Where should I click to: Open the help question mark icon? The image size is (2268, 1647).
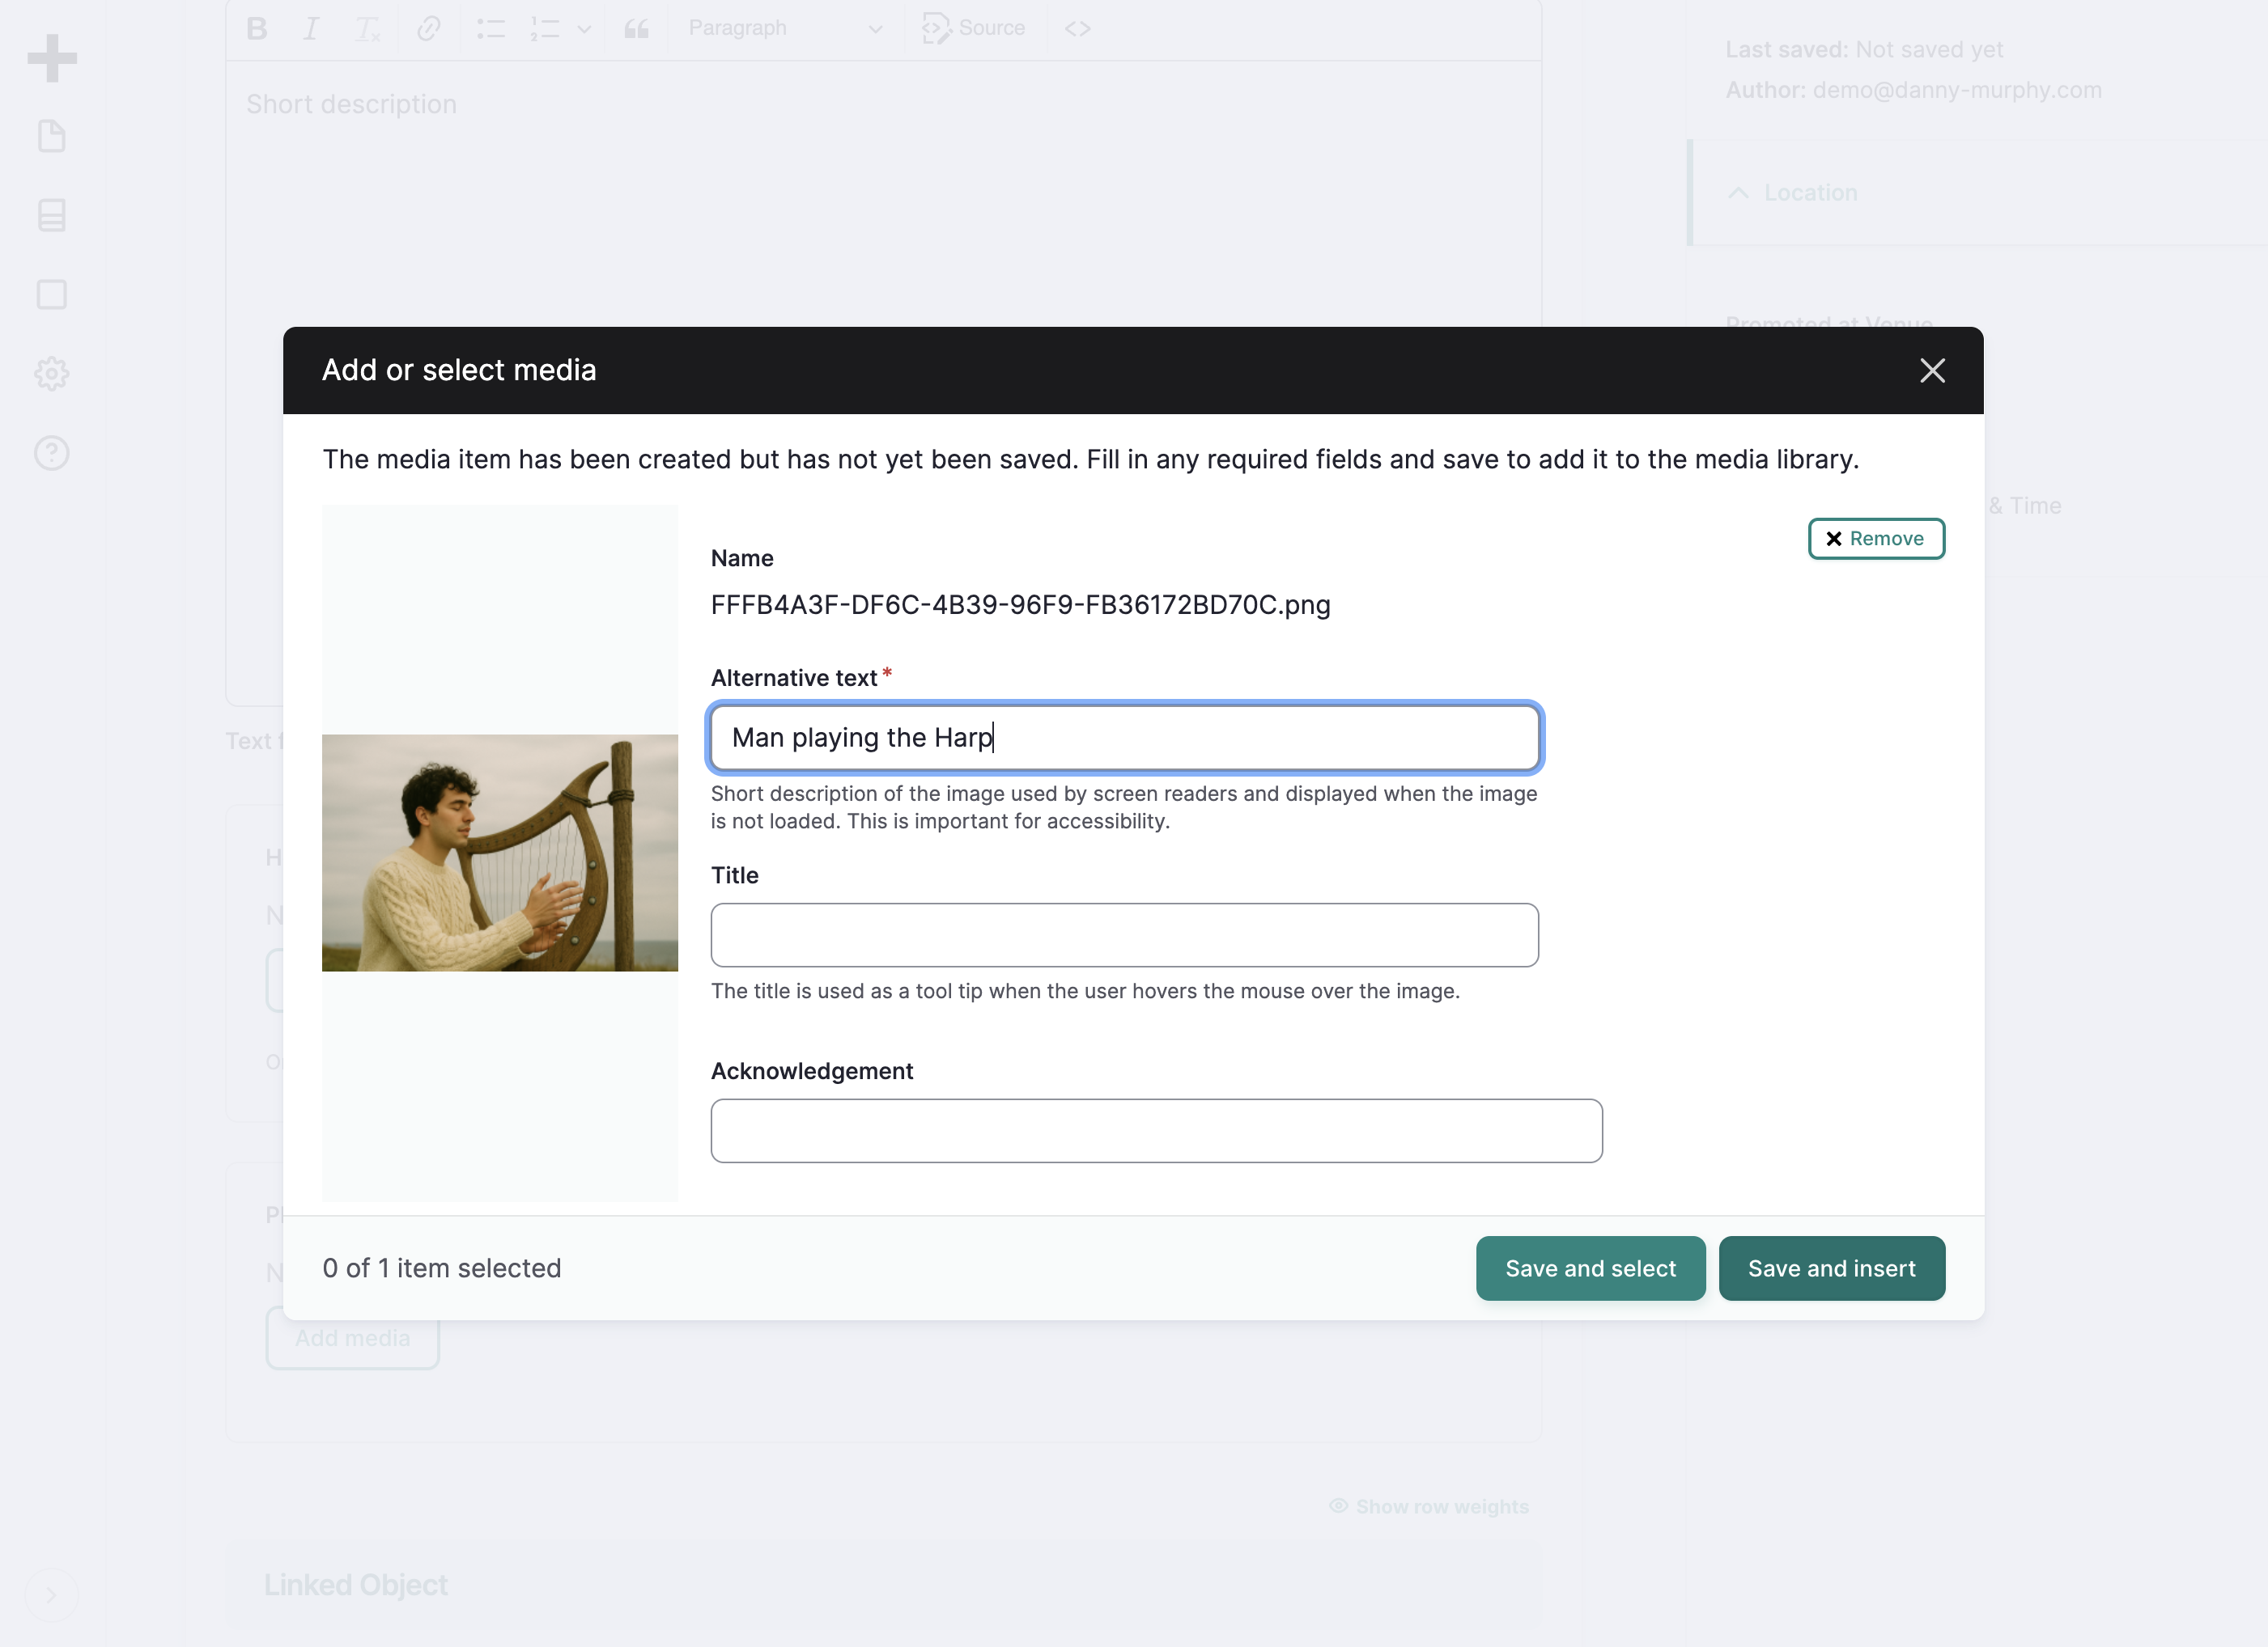tap(52, 453)
